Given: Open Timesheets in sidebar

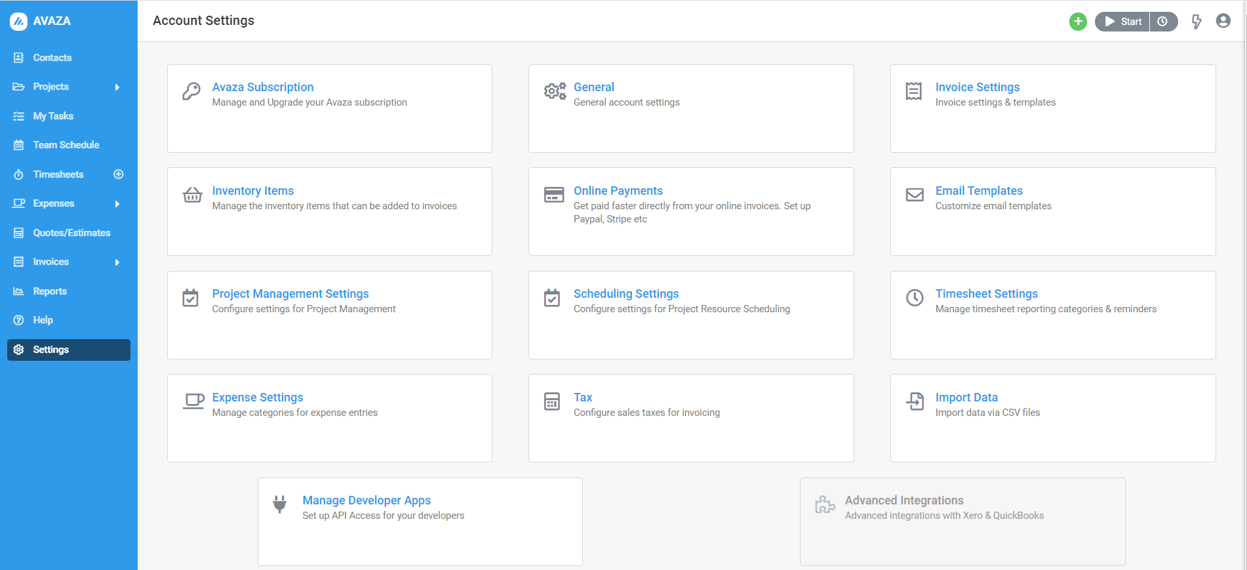Looking at the screenshot, I should coord(58,174).
